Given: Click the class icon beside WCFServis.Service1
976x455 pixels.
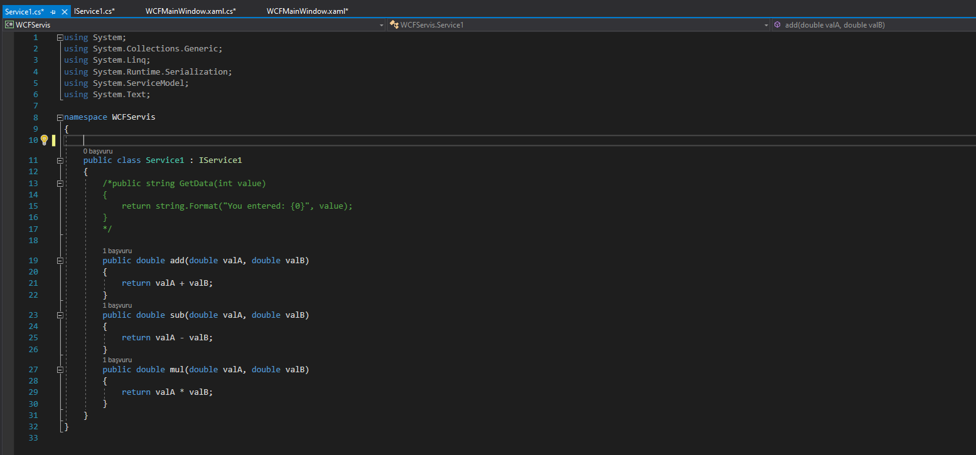Looking at the screenshot, I should (x=394, y=25).
